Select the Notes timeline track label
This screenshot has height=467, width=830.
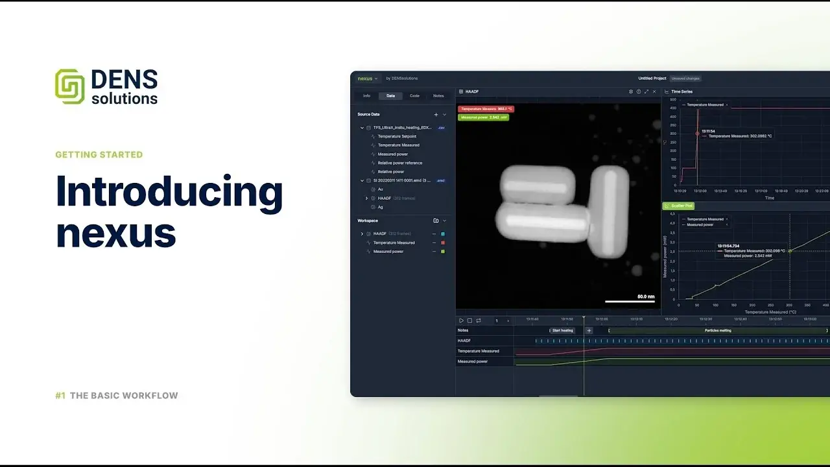click(463, 330)
